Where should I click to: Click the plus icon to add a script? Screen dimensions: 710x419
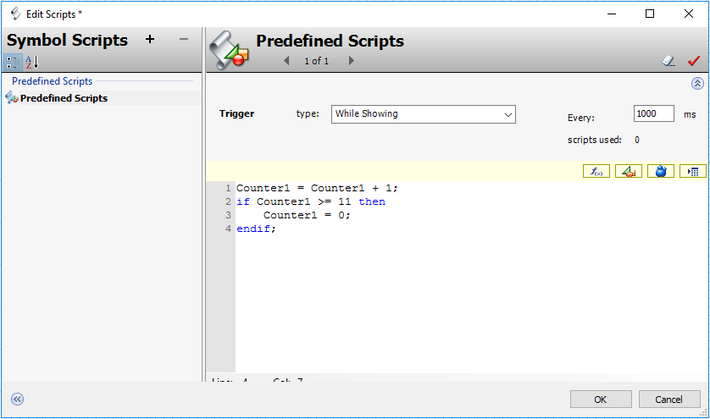pos(150,40)
